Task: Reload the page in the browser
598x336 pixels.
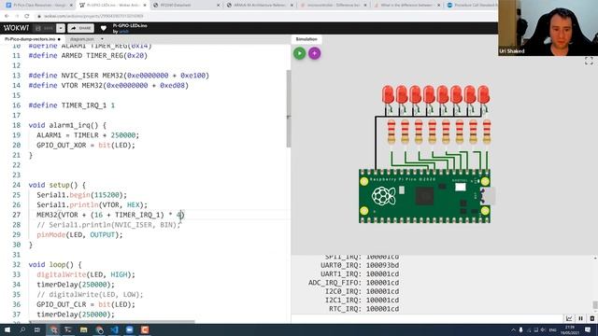Action: (27, 16)
